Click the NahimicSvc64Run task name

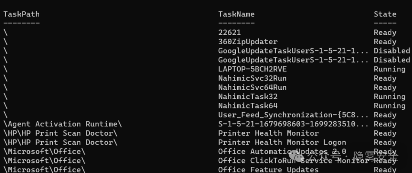click(x=252, y=88)
